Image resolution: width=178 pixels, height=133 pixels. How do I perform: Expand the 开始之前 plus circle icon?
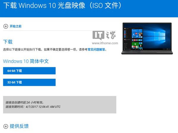(x=6, y=26)
